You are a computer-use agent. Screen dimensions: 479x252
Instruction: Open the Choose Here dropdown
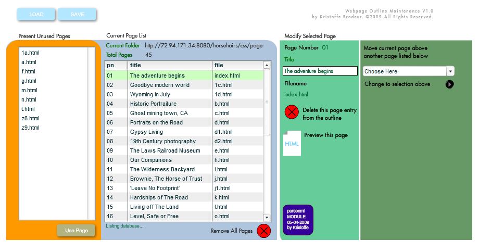click(408, 71)
